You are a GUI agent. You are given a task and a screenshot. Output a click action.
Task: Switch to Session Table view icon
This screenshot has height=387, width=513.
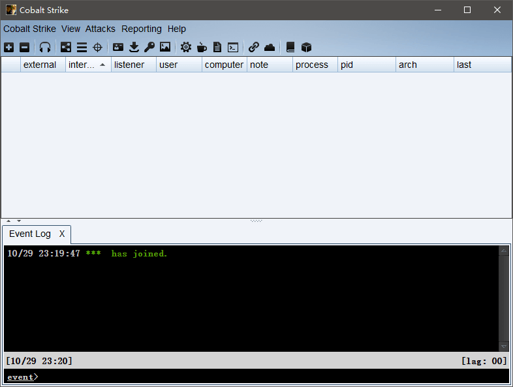click(x=82, y=48)
